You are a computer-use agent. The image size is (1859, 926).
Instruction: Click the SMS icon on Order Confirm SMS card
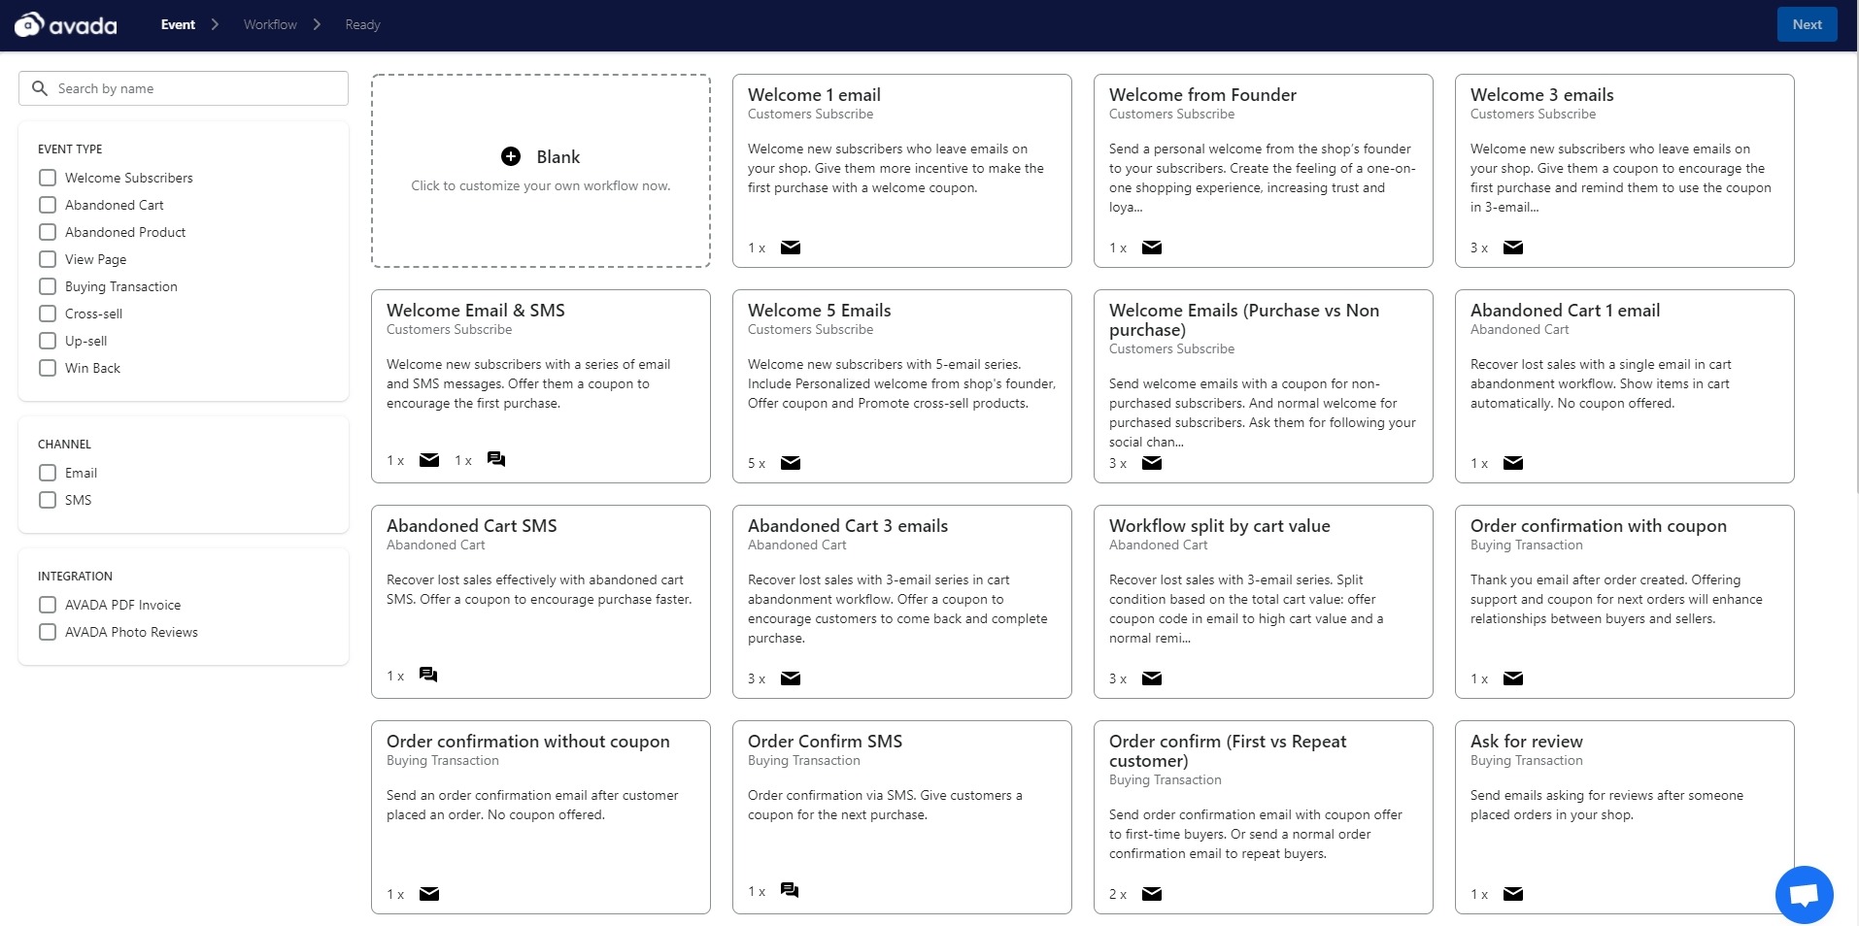coord(790,890)
